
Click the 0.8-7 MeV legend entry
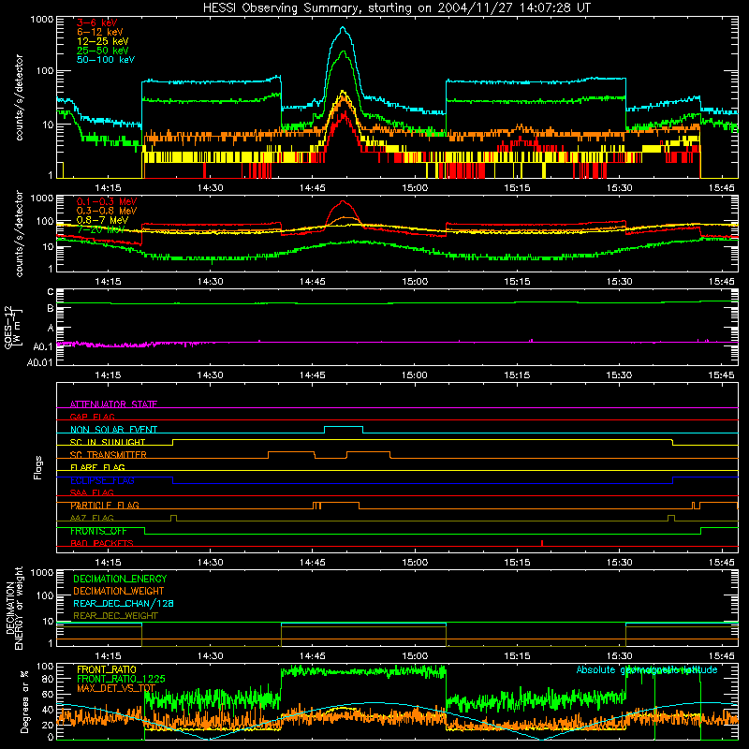(103, 220)
